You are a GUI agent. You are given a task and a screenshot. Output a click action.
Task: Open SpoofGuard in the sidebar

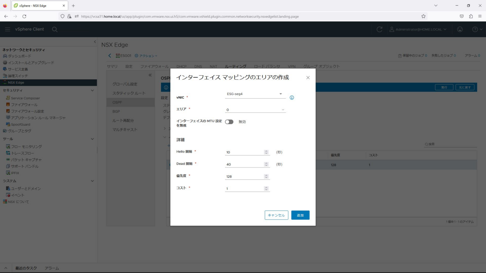click(20, 124)
